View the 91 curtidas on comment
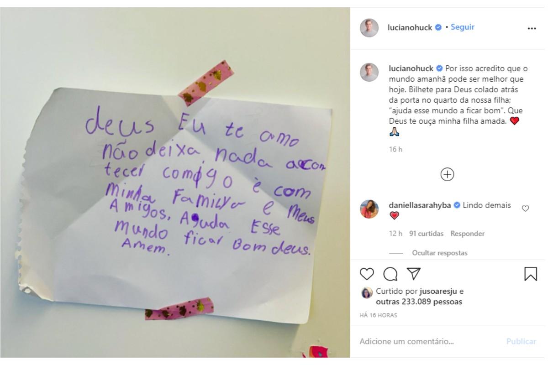This screenshot has width=548, height=365. tap(427, 234)
